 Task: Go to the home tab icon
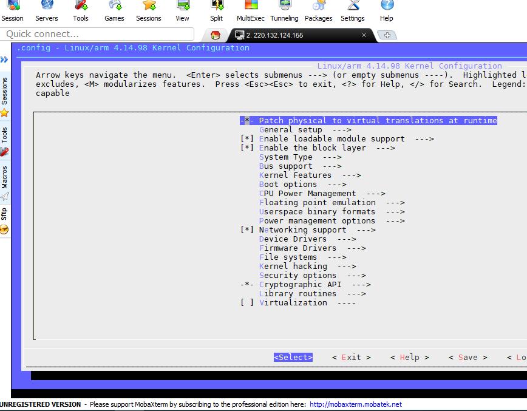point(215,35)
